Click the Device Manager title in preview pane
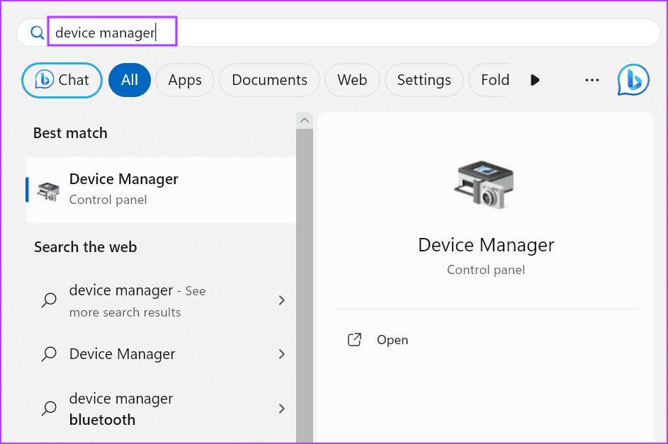668x444 pixels. pyautogui.click(x=486, y=245)
